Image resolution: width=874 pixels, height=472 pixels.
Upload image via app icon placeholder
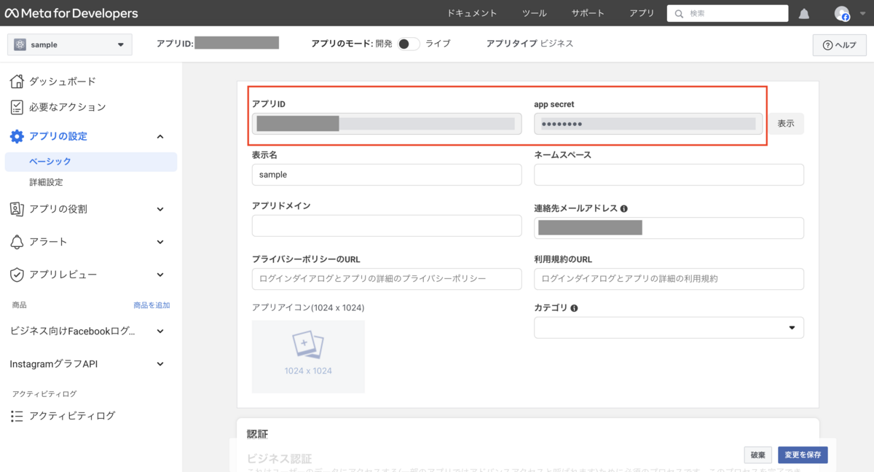pyautogui.click(x=308, y=357)
